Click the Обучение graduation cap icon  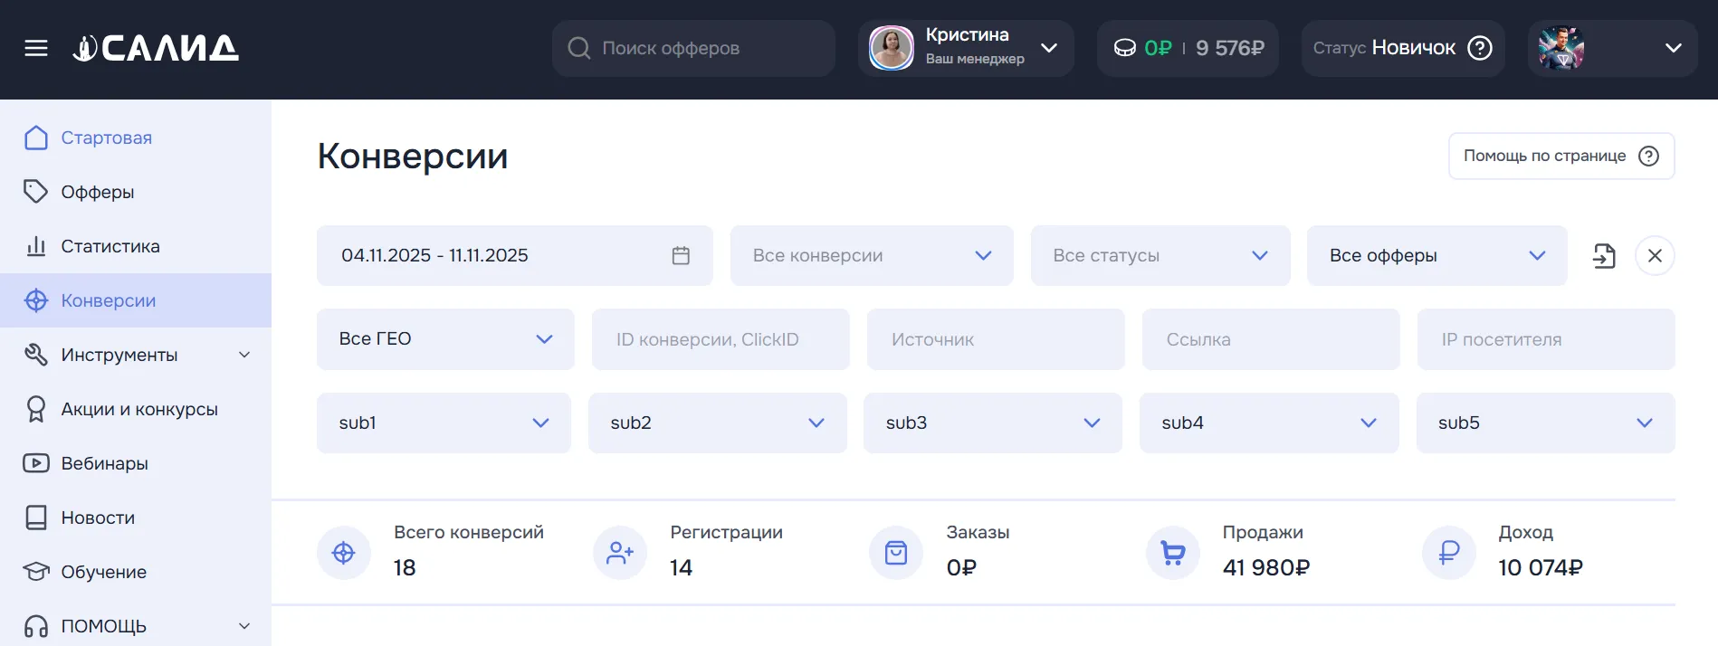(x=36, y=572)
